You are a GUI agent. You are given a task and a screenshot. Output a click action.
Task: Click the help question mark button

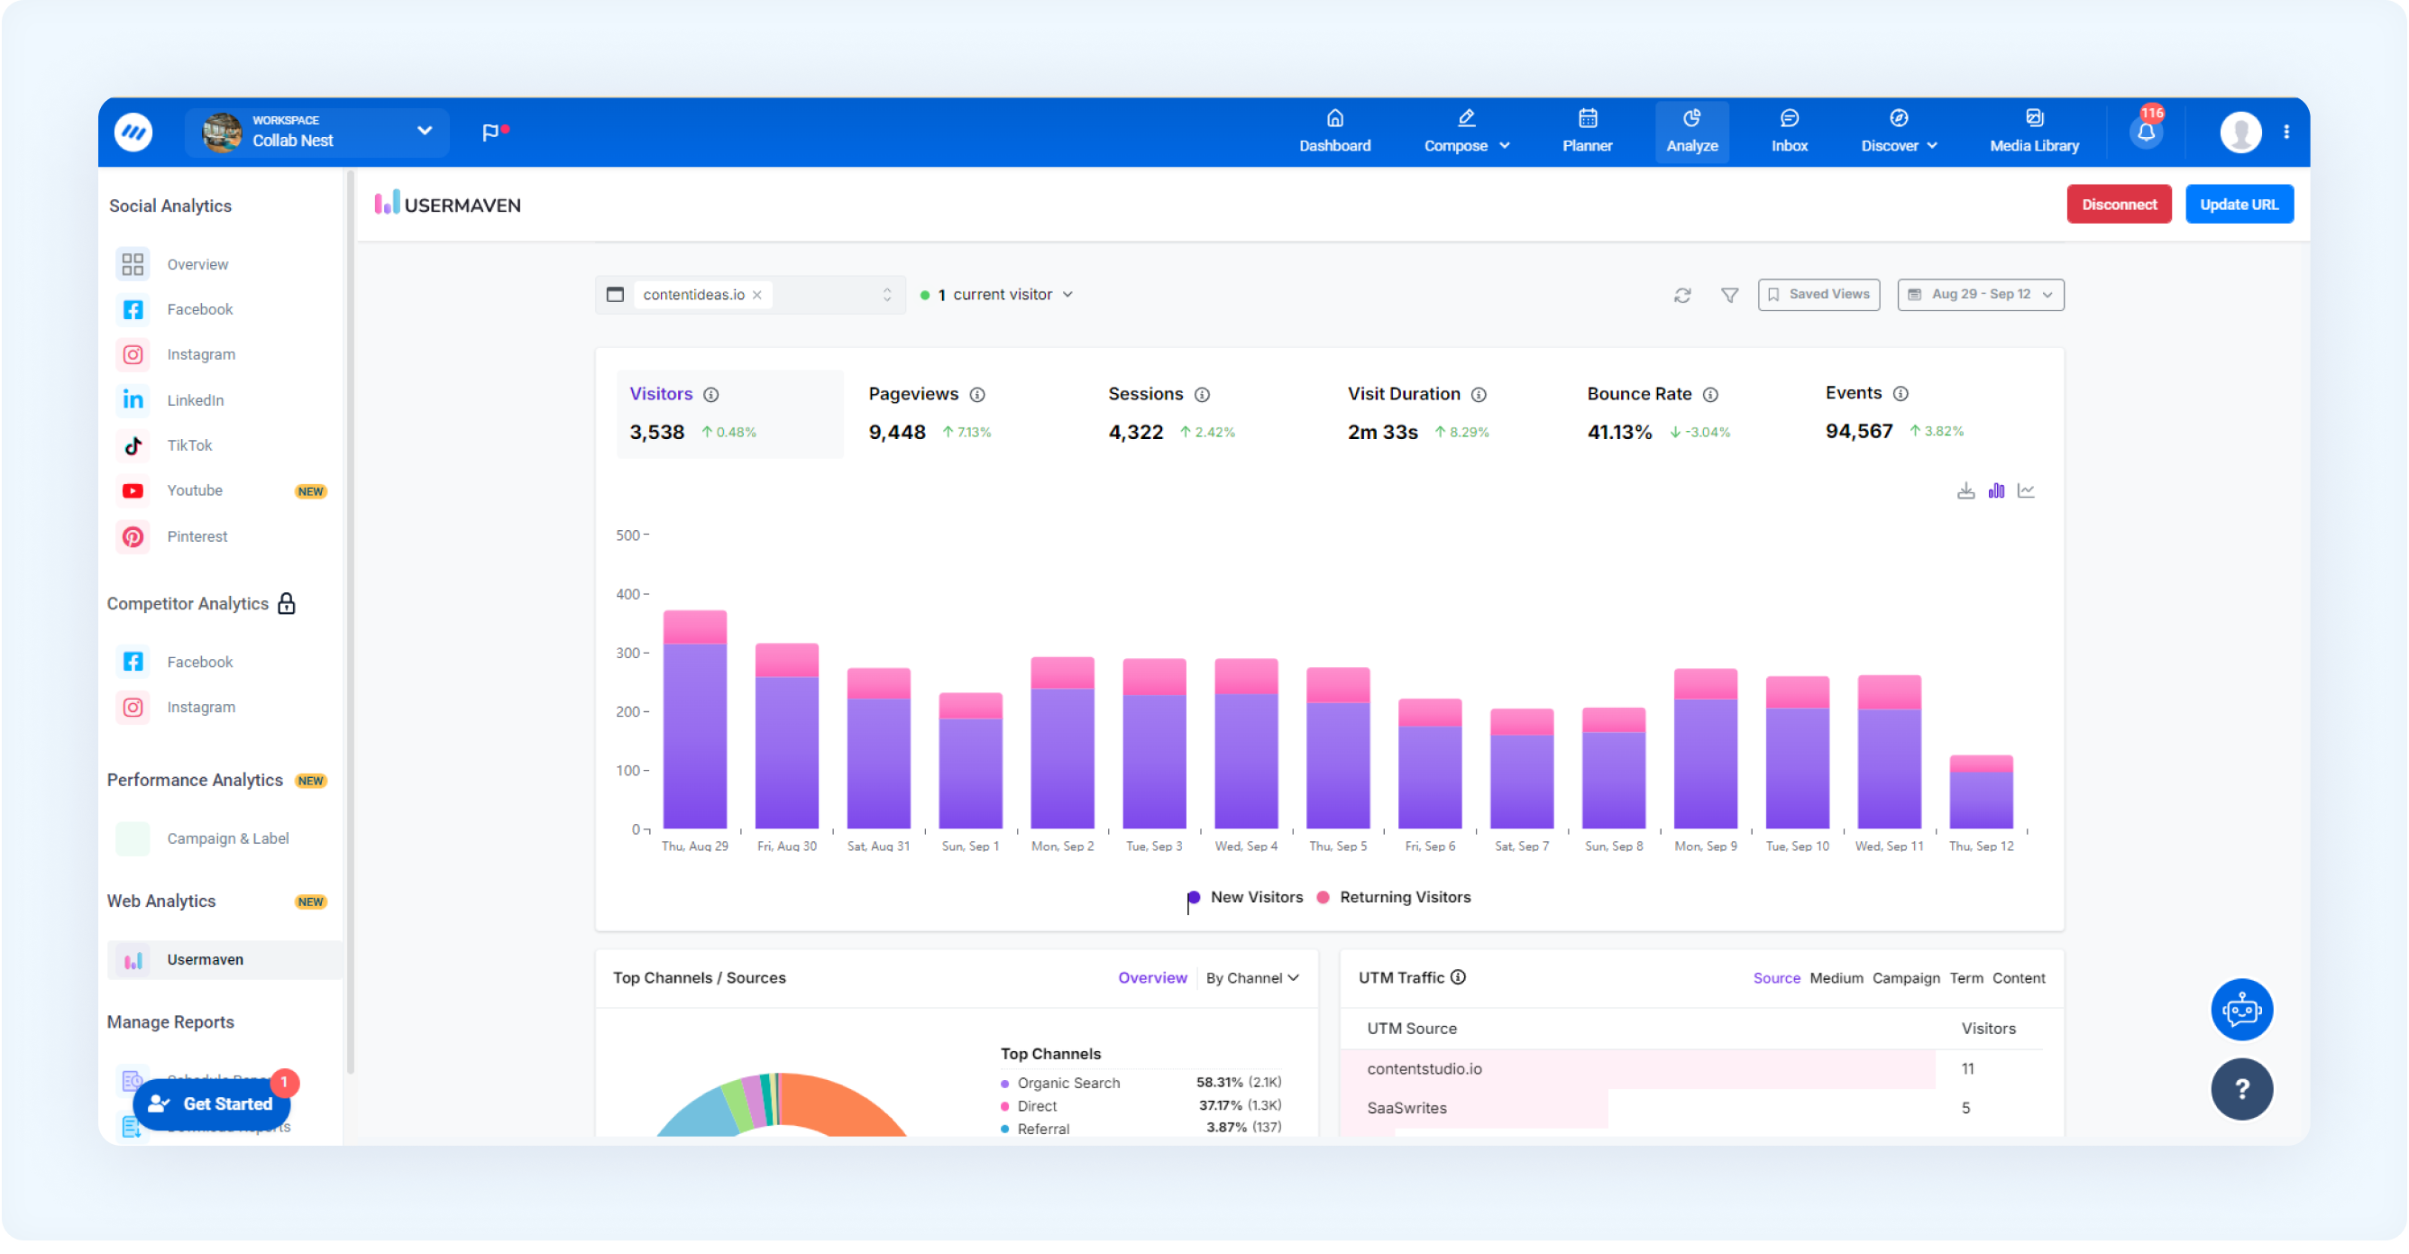[x=2240, y=1088]
